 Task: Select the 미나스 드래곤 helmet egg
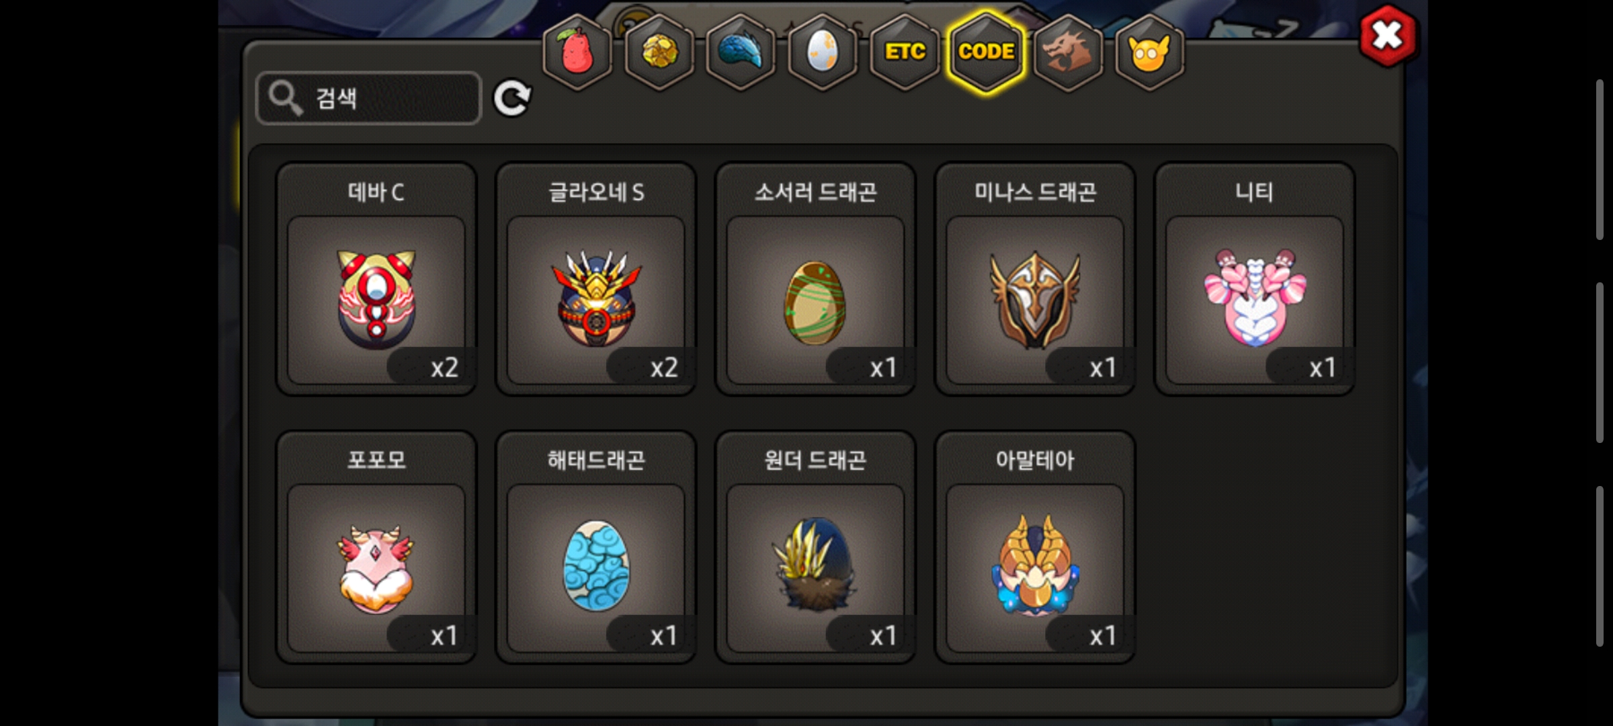pyautogui.click(x=1035, y=279)
